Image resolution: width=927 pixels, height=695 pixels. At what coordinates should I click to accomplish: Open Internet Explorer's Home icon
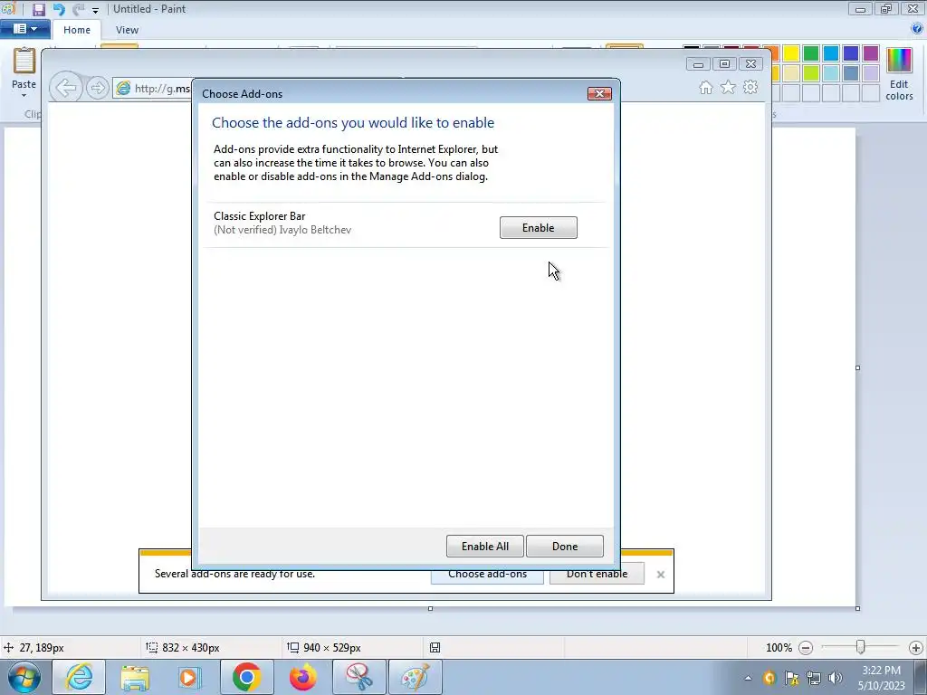(x=706, y=88)
